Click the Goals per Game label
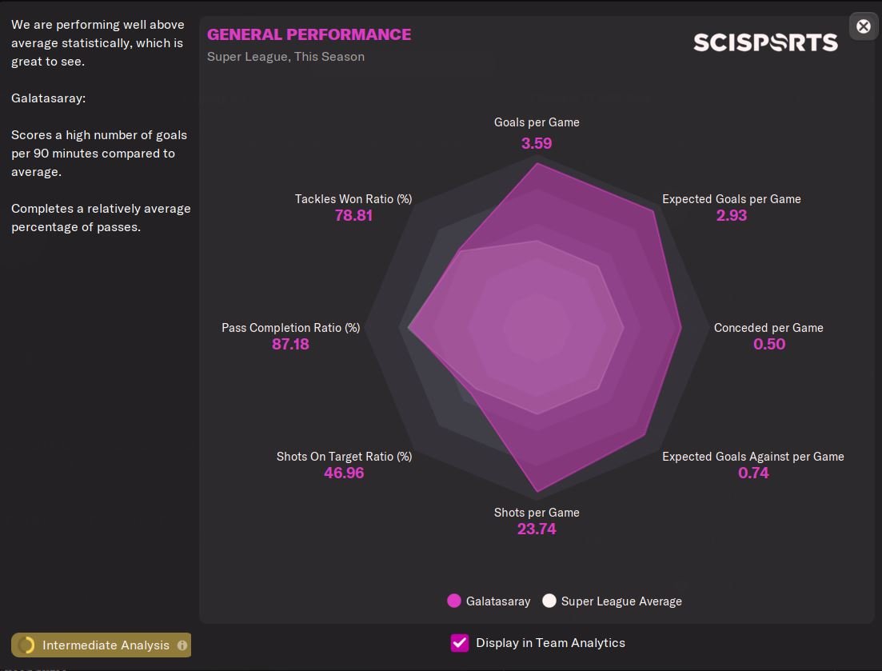Viewport: 882px width, 671px height. coord(537,122)
